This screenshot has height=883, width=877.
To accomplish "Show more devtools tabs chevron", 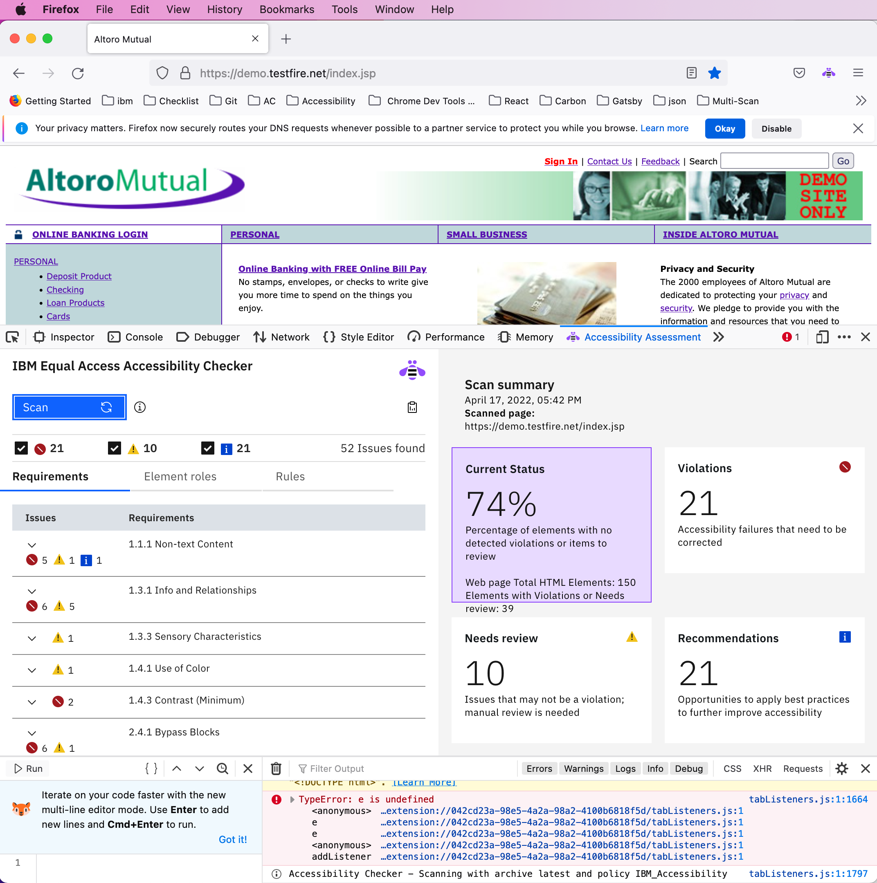I will click(x=718, y=337).
